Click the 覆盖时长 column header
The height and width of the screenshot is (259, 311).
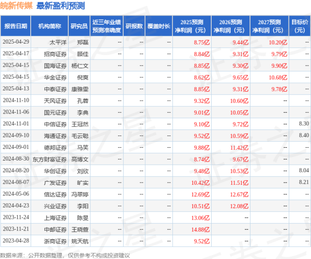159,26
